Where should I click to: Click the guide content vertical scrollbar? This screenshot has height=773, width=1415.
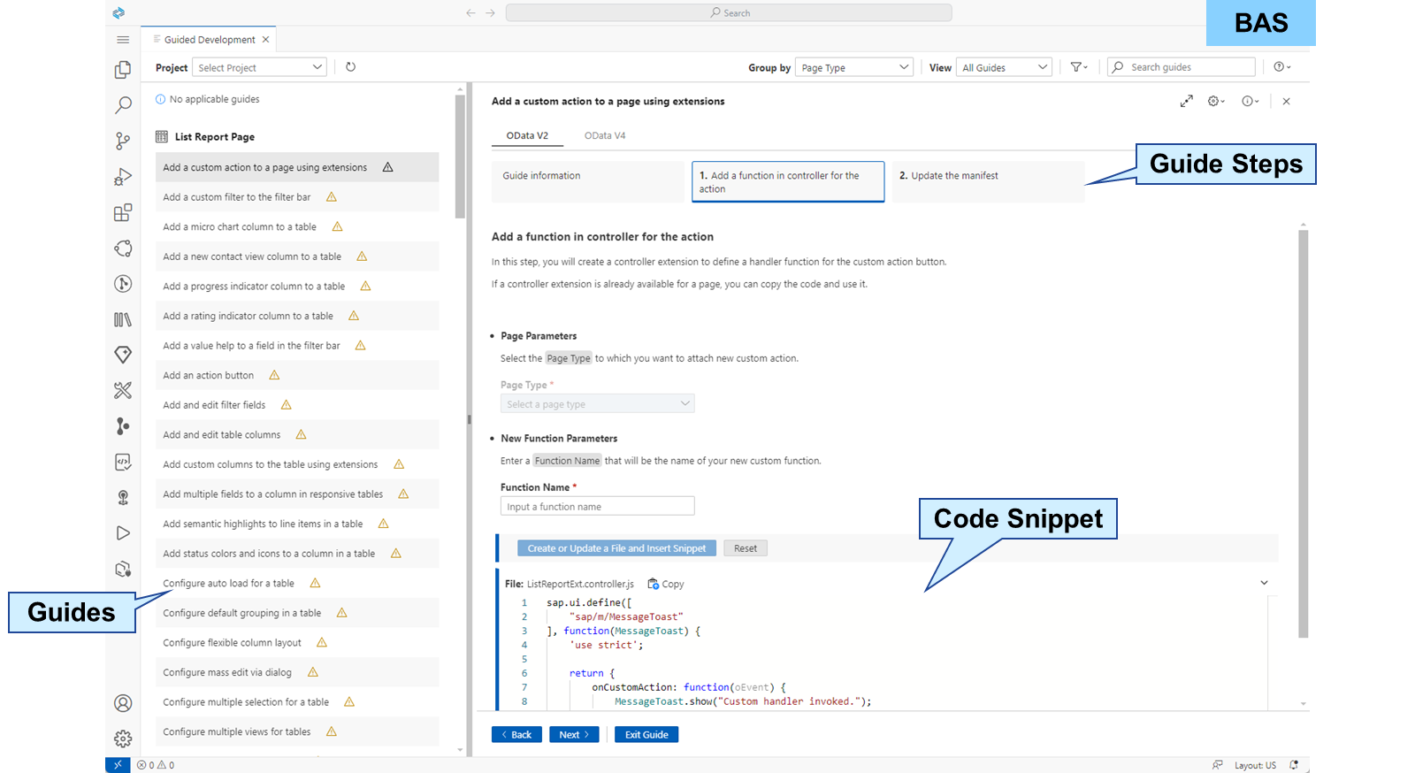(x=1303, y=433)
